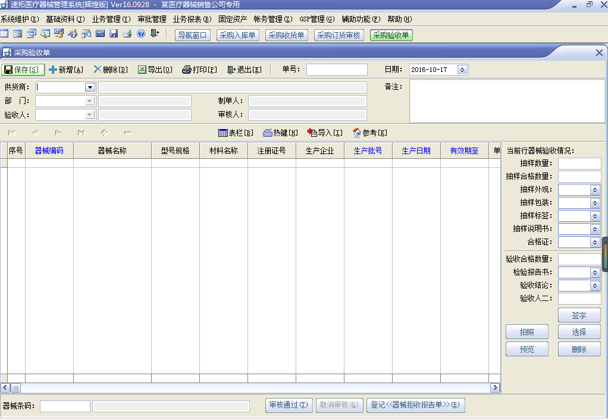Click the form layout icon in main toolbar
This screenshot has height=420, width=608.
tap(17, 34)
